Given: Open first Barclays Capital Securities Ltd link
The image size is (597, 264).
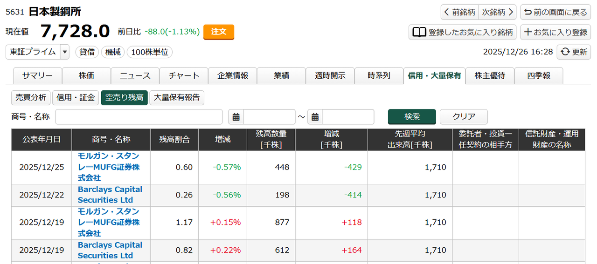Looking at the screenshot, I should point(110,195).
